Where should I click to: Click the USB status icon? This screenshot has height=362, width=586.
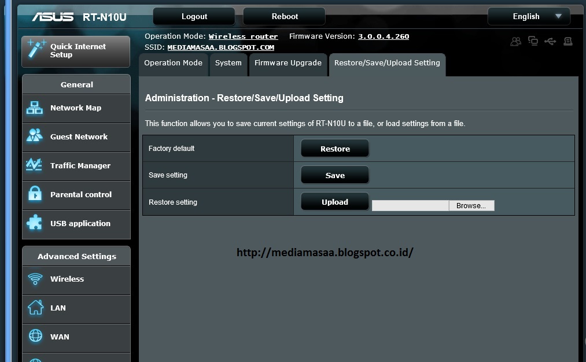tap(550, 41)
